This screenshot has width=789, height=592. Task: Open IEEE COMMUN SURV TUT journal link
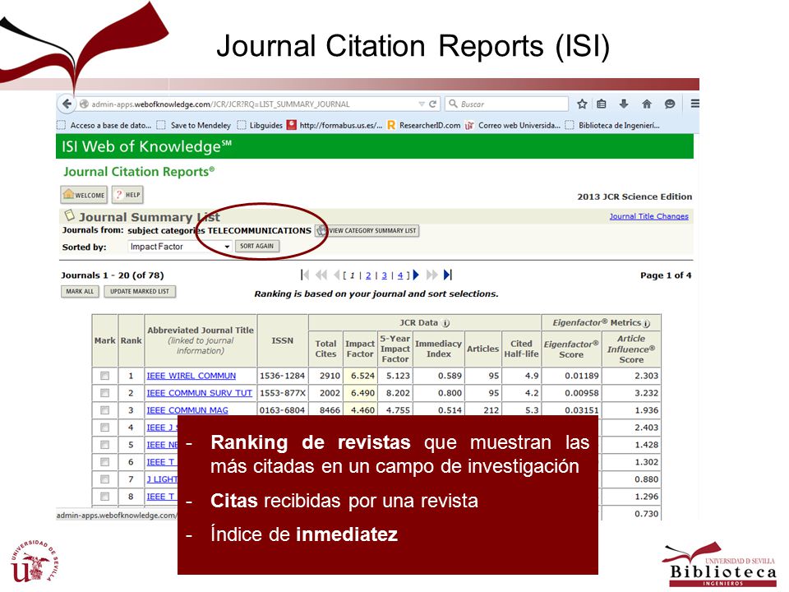(x=199, y=393)
